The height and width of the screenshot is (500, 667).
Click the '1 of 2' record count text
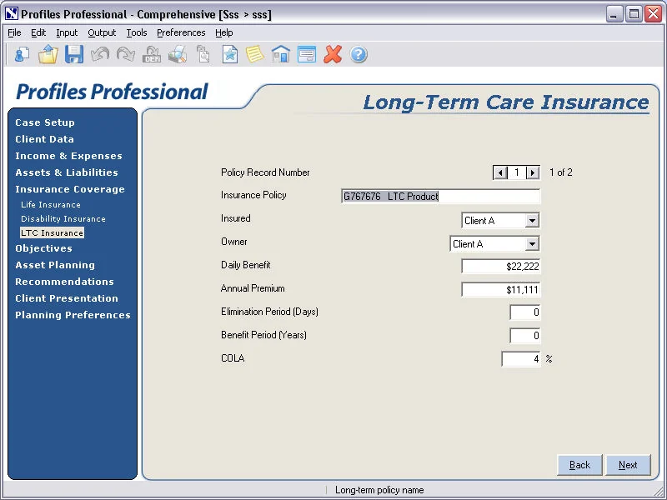[560, 172]
